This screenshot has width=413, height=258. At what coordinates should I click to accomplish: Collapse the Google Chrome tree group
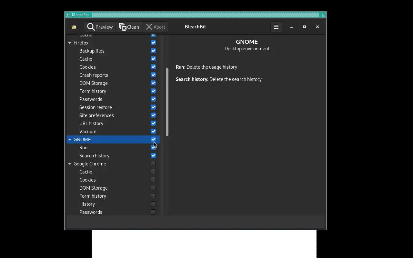(70, 164)
